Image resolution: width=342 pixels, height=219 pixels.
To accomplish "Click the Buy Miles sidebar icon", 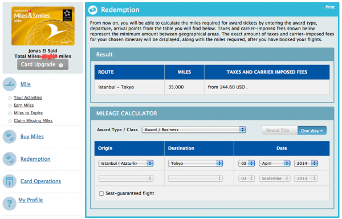I will [9, 136].
